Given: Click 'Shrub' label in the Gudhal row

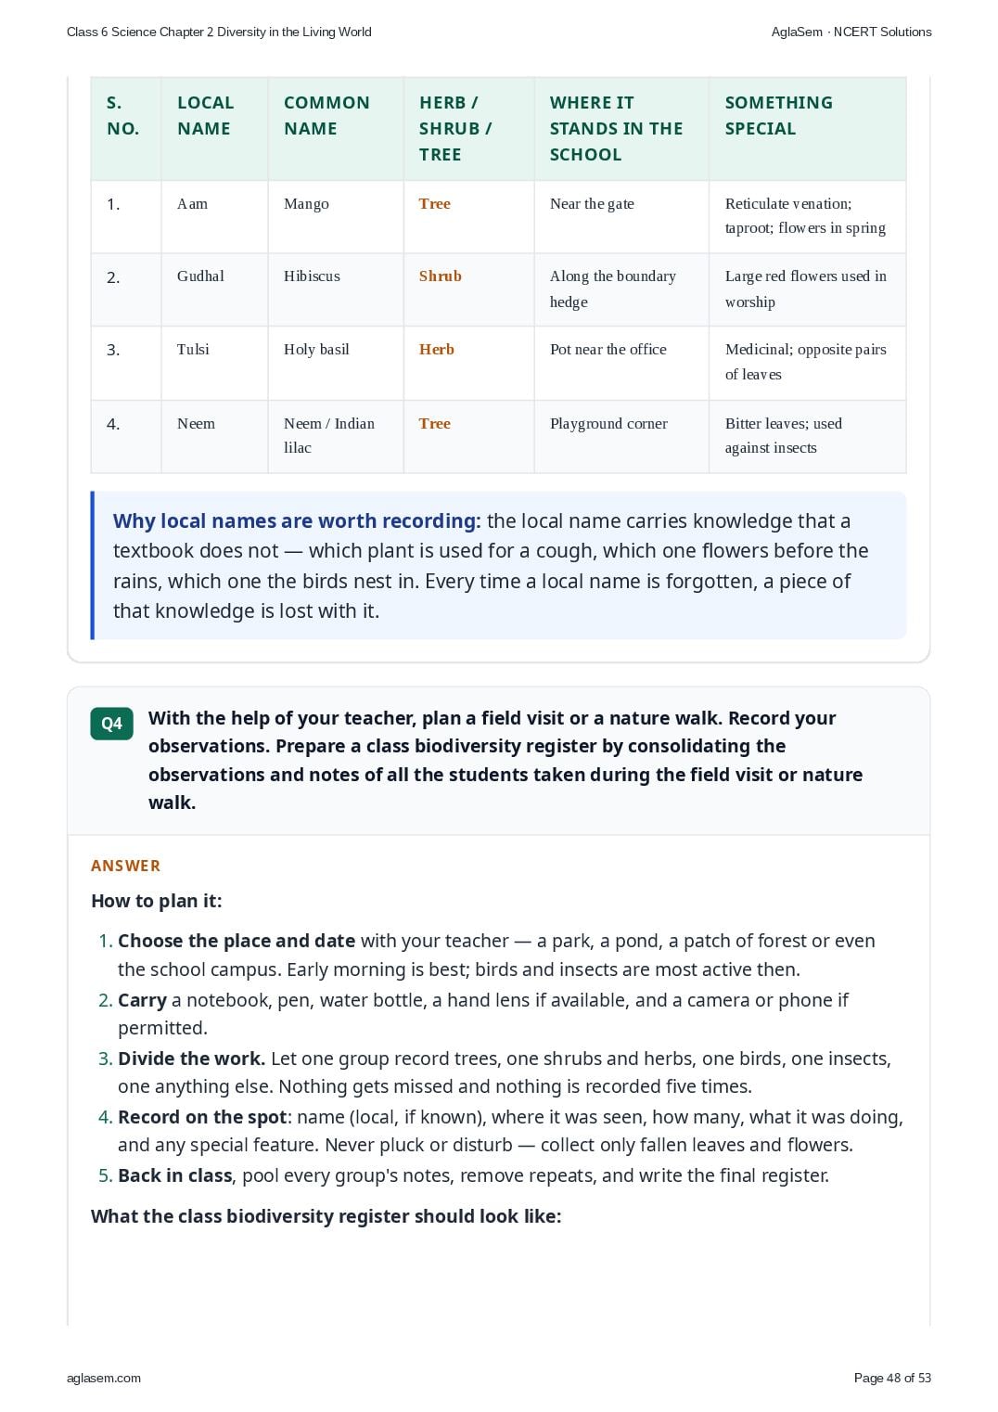Looking at the screenshot, I should [x=440, y=276].
